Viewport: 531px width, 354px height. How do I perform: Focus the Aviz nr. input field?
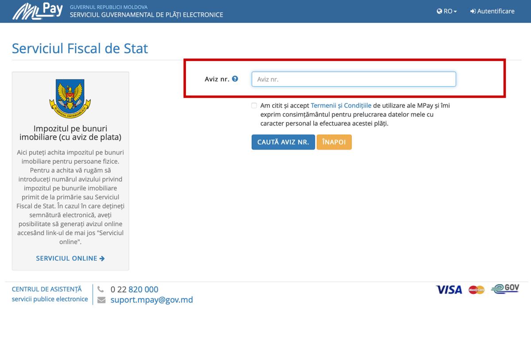[354, 79]
